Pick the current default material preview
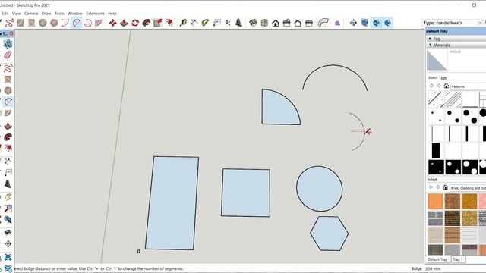Viewport: 486px width, 273px height. pyautogui.click(x=437, y=61)
